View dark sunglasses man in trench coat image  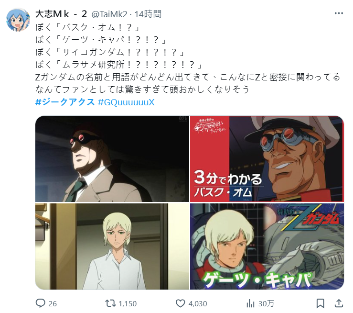point(112,159)
